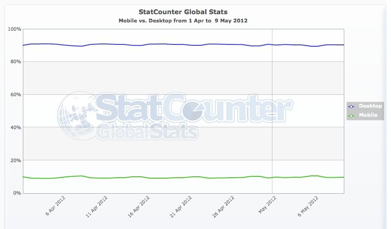The width and height of the screenshot is (391, 229).
Task: Click the green Mobile legend marker
Action: point(352,115)
